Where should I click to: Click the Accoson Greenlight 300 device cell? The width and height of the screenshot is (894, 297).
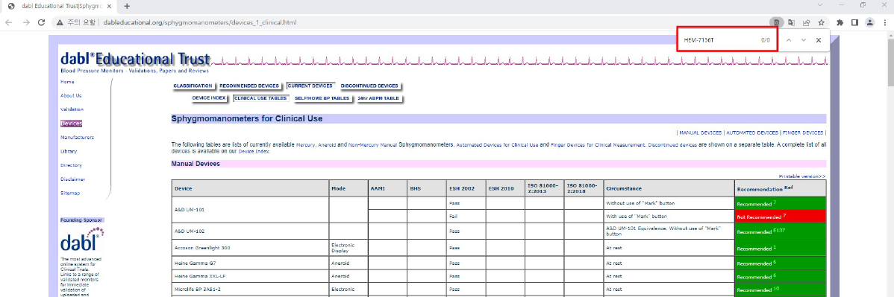pos(250,247)
